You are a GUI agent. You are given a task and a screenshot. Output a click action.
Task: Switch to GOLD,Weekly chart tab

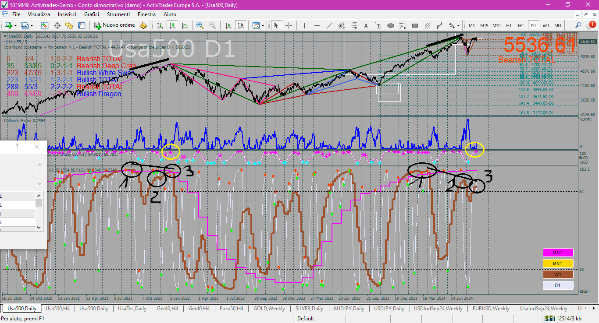tap(269, 309)
